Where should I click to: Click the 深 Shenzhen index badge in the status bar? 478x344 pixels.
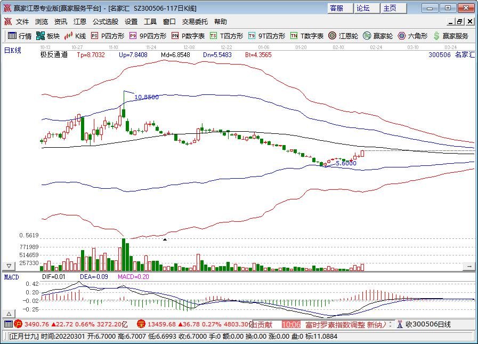click(141, 324)
